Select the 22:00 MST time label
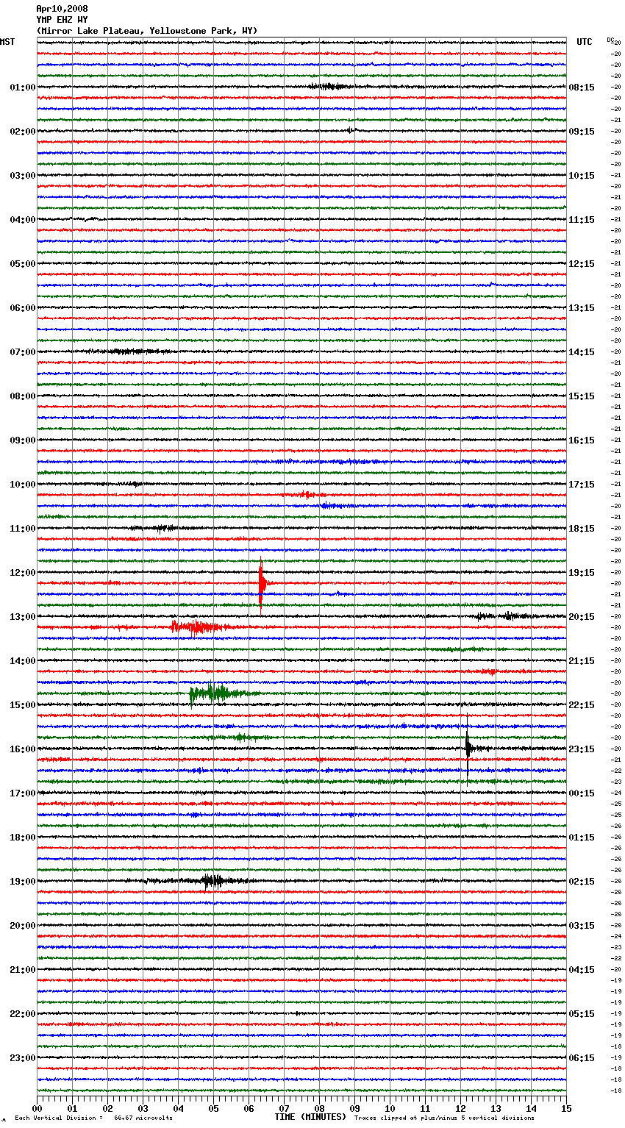Viewport: 625px width, 1128px height. click(x=23, y=1014)
